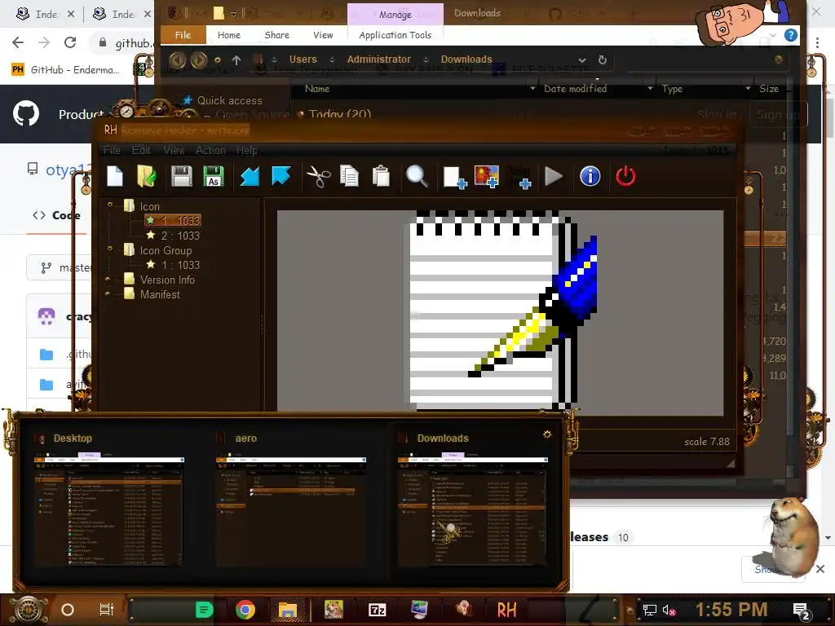Switch to Downloads window thumbnail preview
Viewport: 835px width, 626px height.
click(x=473, y=501)
